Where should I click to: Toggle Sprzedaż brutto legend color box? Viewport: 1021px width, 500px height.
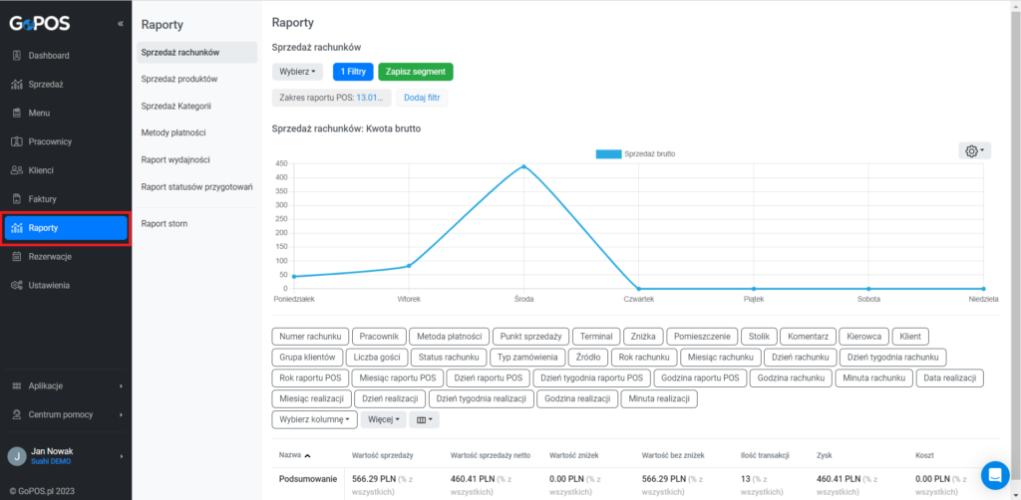click(608, 154)
